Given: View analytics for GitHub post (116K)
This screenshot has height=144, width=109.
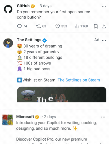Looking at the screenshot, I should tap(81, 26).
